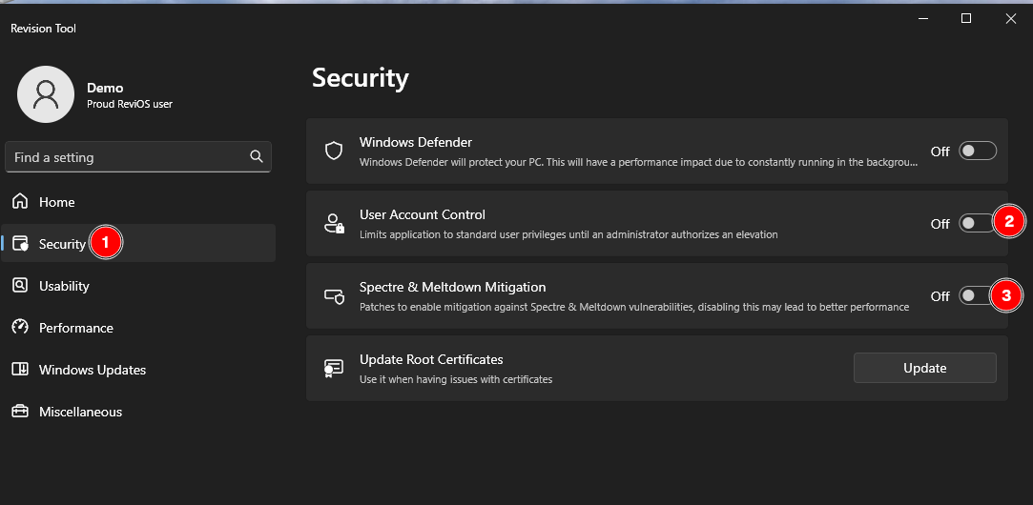Click the Windows Defender shield icon

click(334, 151)
